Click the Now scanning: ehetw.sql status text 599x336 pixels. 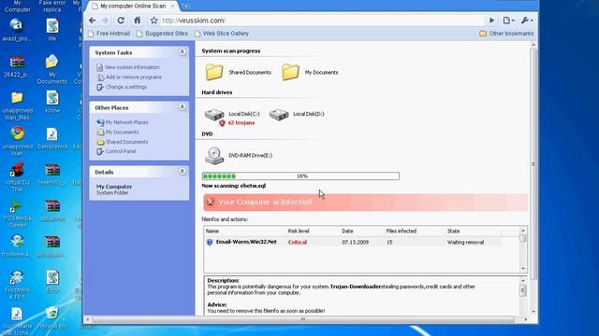pos(234,186)
